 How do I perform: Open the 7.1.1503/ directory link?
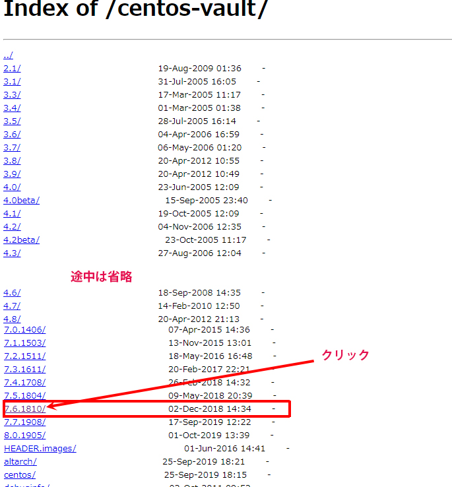(25, 343)
